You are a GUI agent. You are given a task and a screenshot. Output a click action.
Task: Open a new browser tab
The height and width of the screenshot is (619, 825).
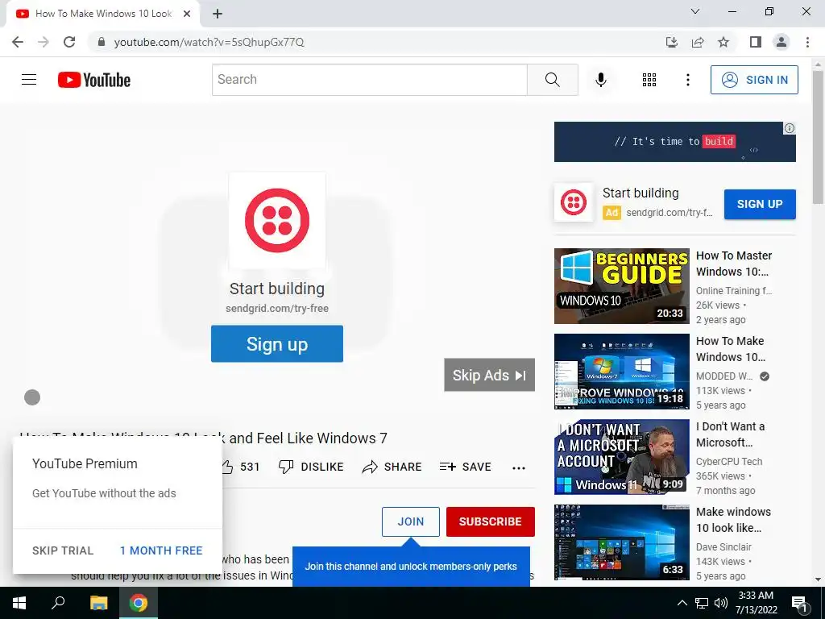click(x=218, y=14)
